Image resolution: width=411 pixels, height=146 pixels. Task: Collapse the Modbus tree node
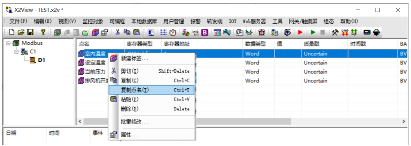click(x=8, y=43)
